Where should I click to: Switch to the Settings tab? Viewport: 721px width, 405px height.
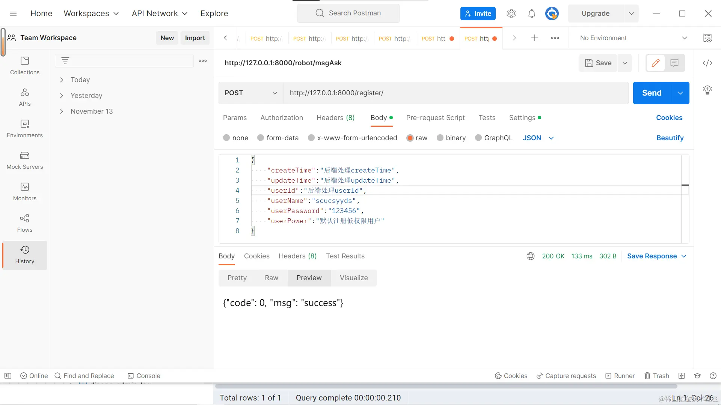coord(525,118)
